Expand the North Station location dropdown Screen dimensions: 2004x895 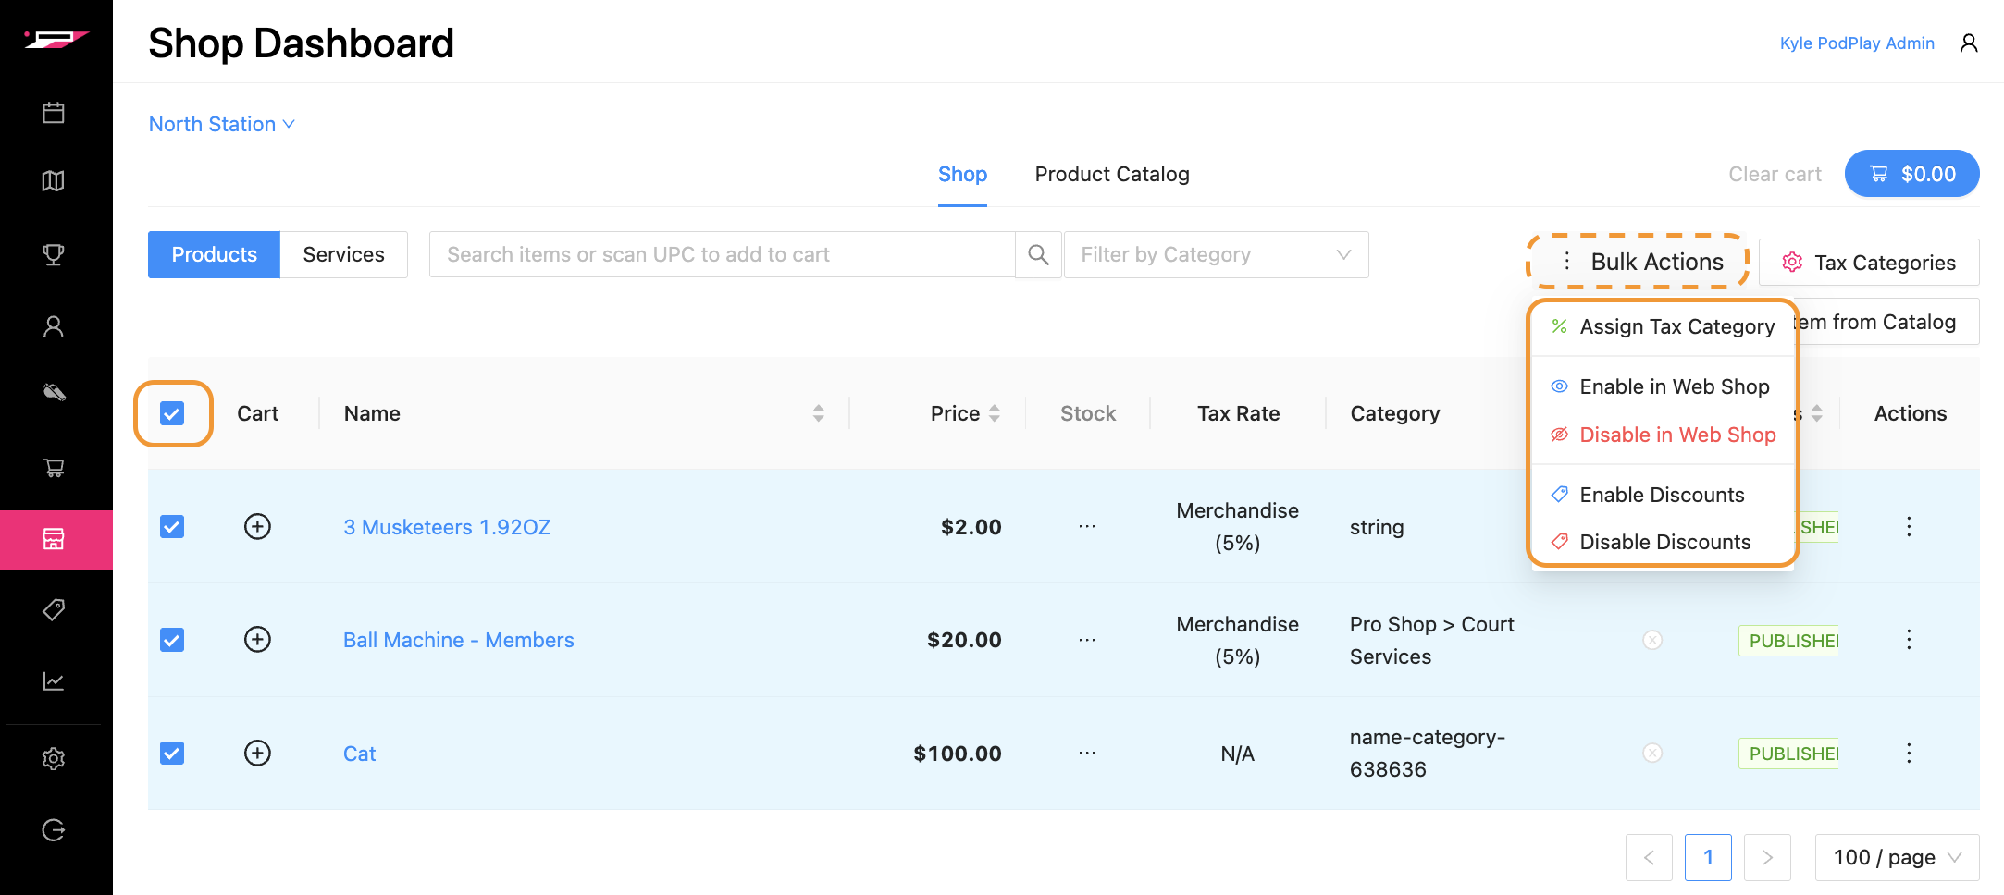[222, 124]
